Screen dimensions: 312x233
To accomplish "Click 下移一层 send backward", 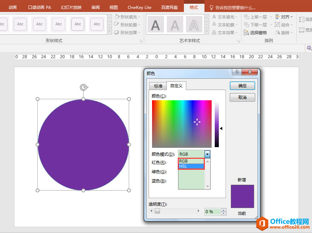I will click(256, 25).
